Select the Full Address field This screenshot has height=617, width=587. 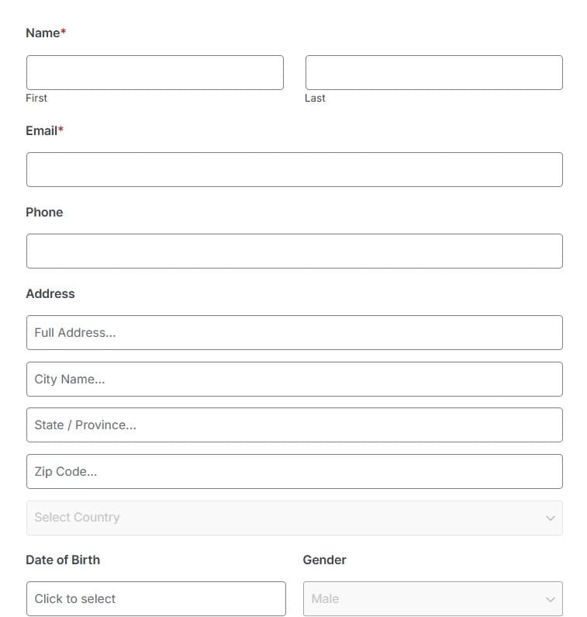(295, 332)
